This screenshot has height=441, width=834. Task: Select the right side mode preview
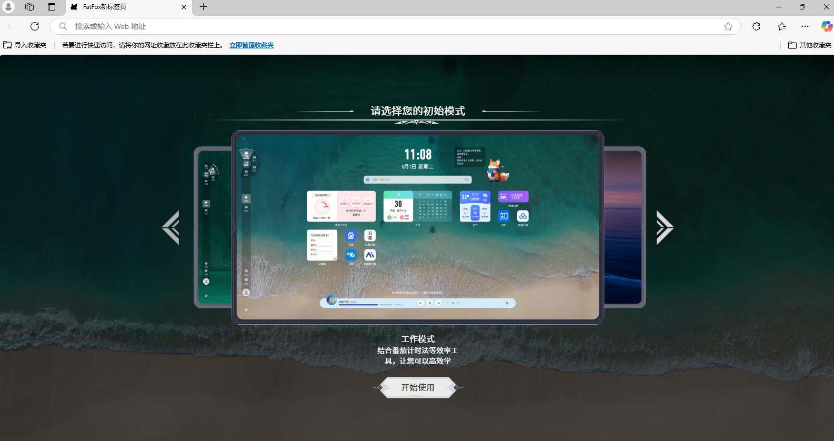pos(625,227)
